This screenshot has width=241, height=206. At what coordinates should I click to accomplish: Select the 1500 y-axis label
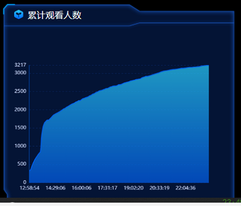coord(20,127)
